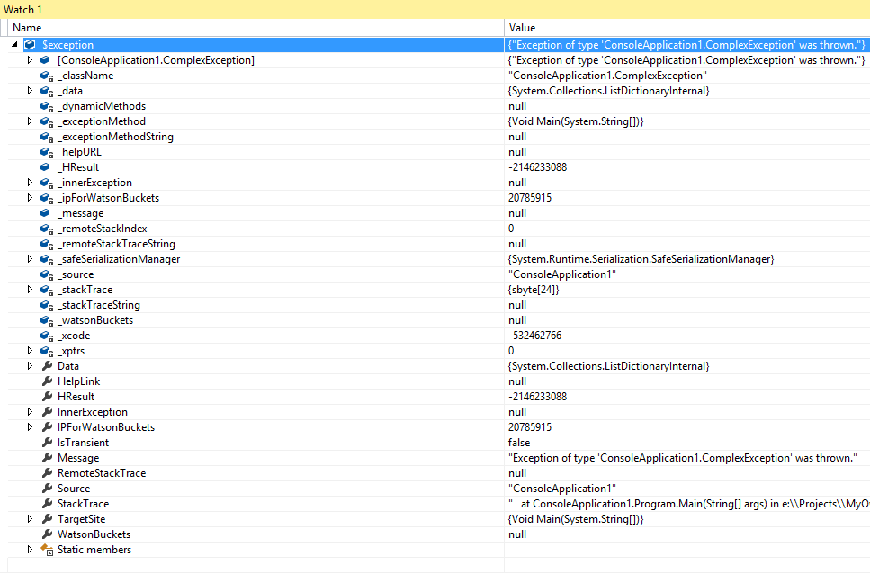The width and height of the screenshot is (870, 574).
Task: Click the _xcode value -532462766
Action: tap(535, 336)
